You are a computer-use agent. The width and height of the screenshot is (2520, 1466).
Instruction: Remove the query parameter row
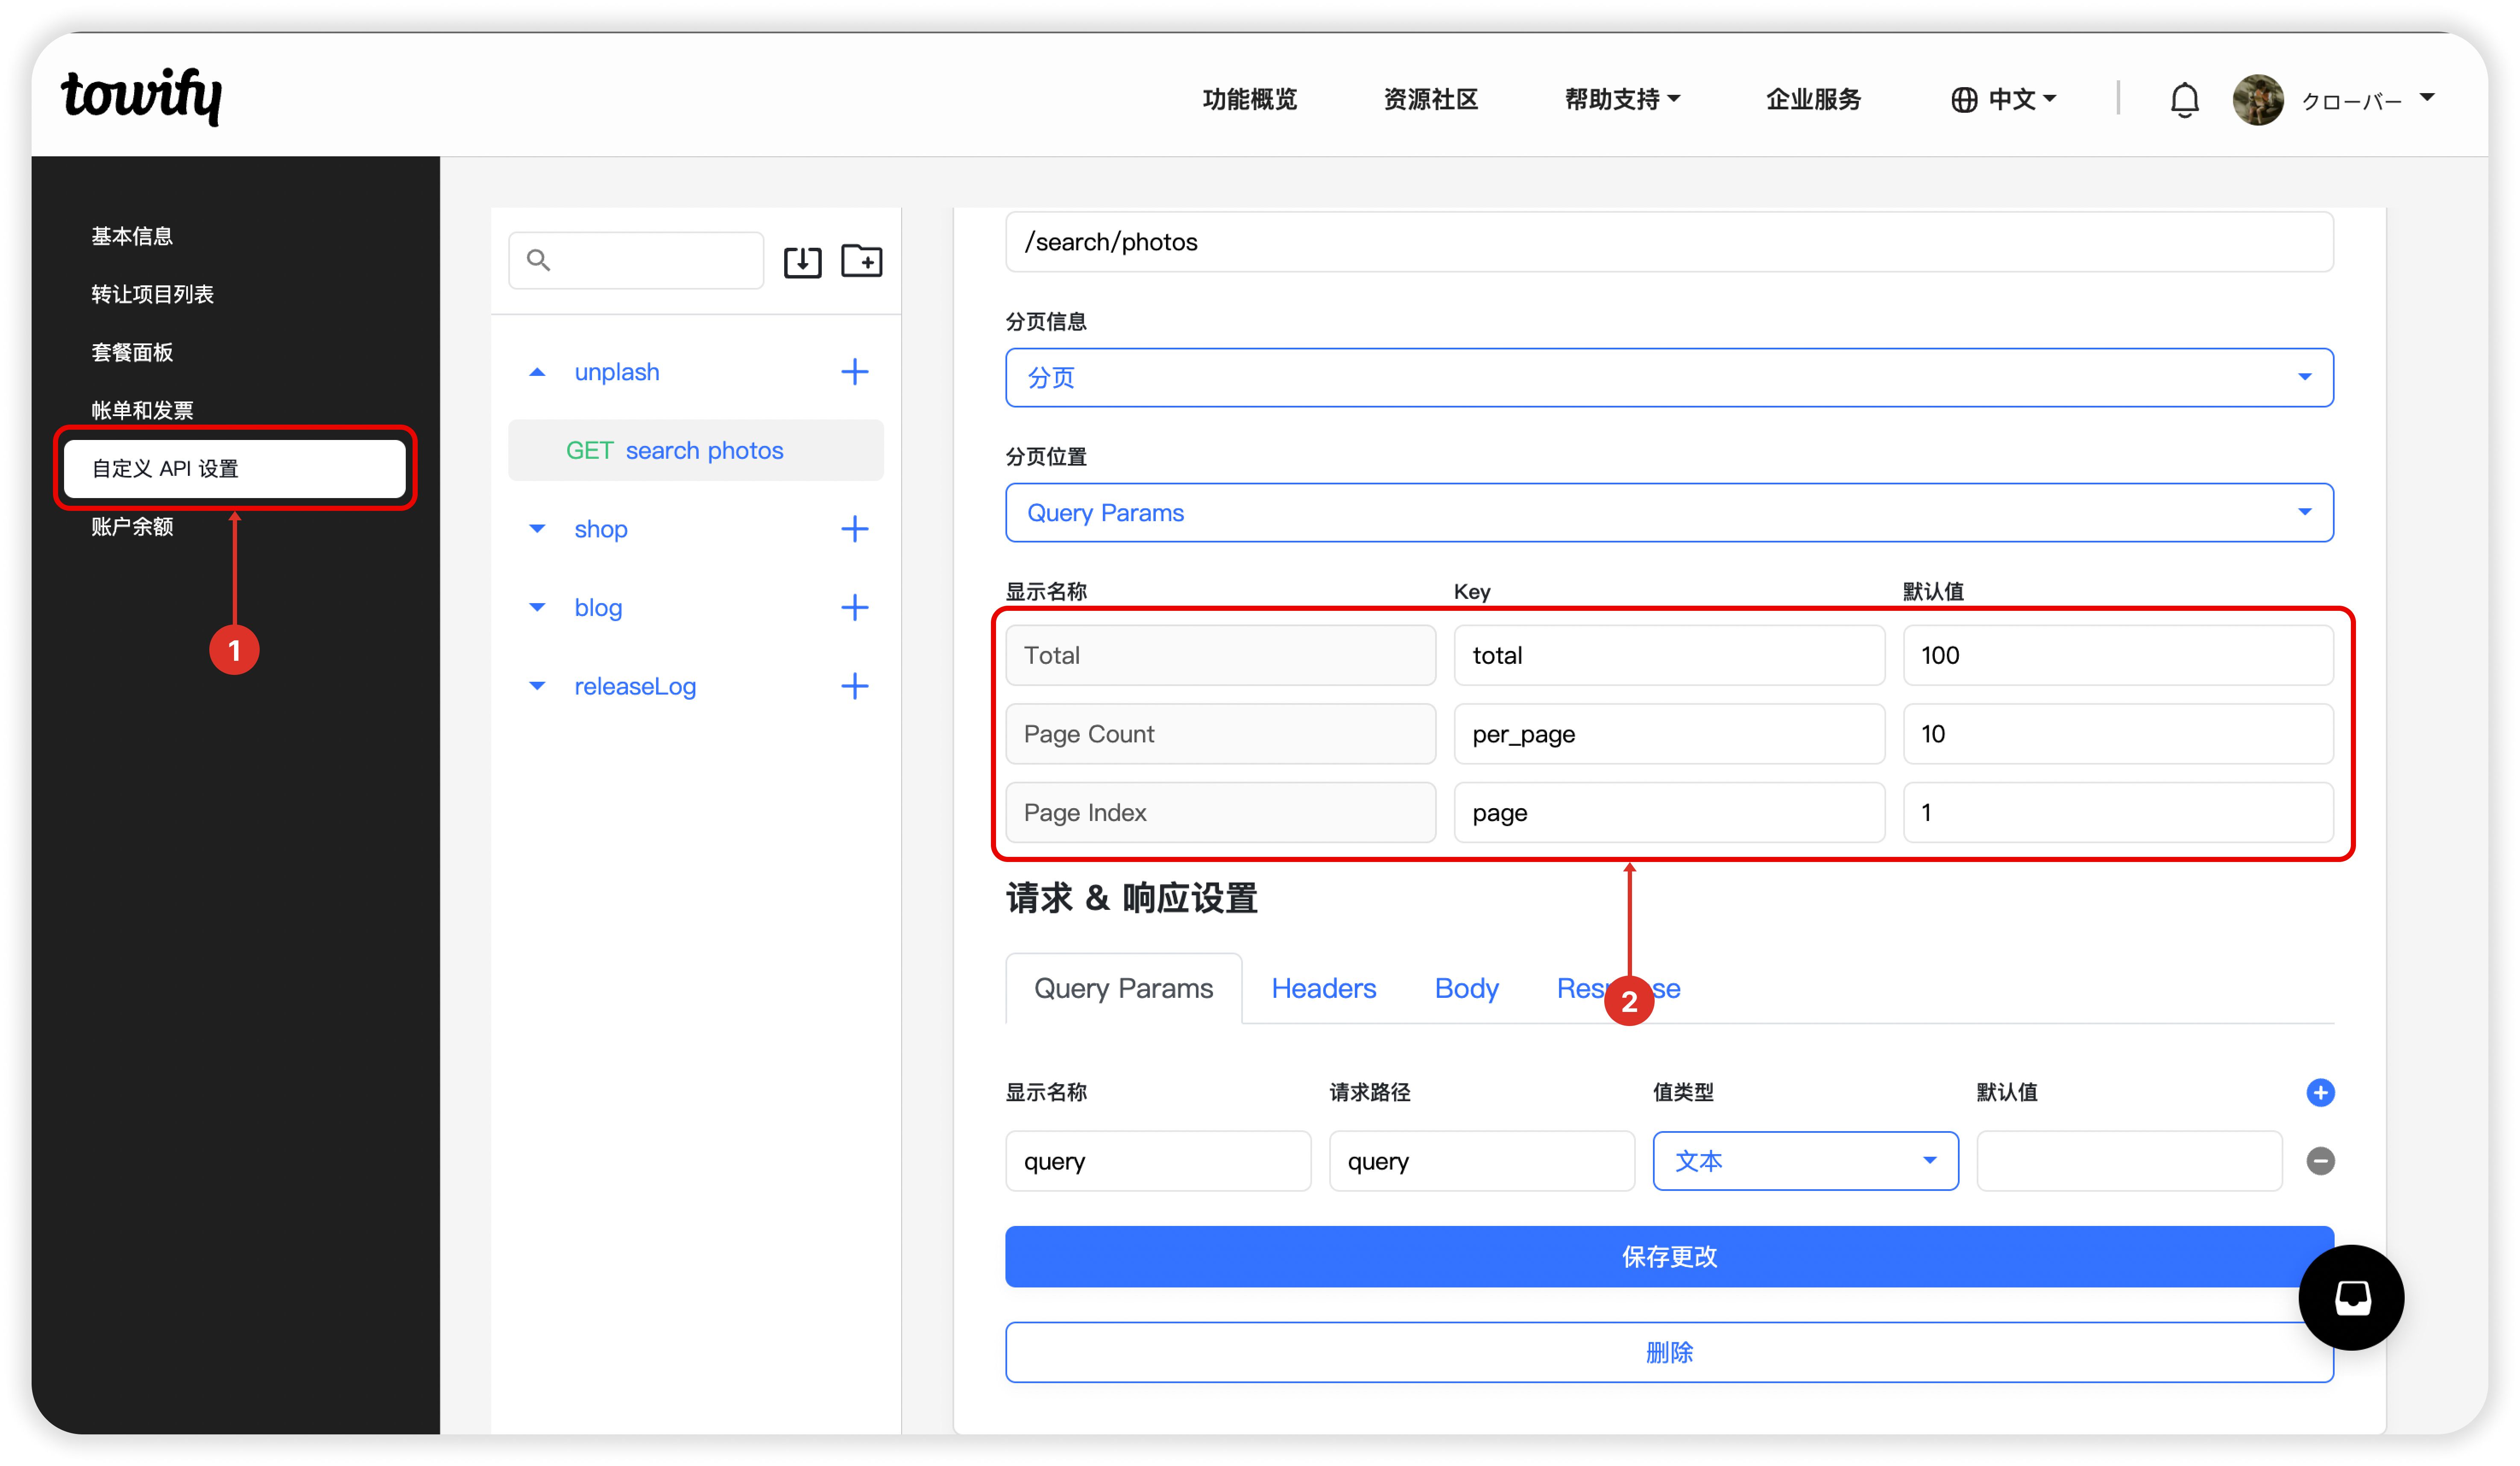point(2320,1161)
